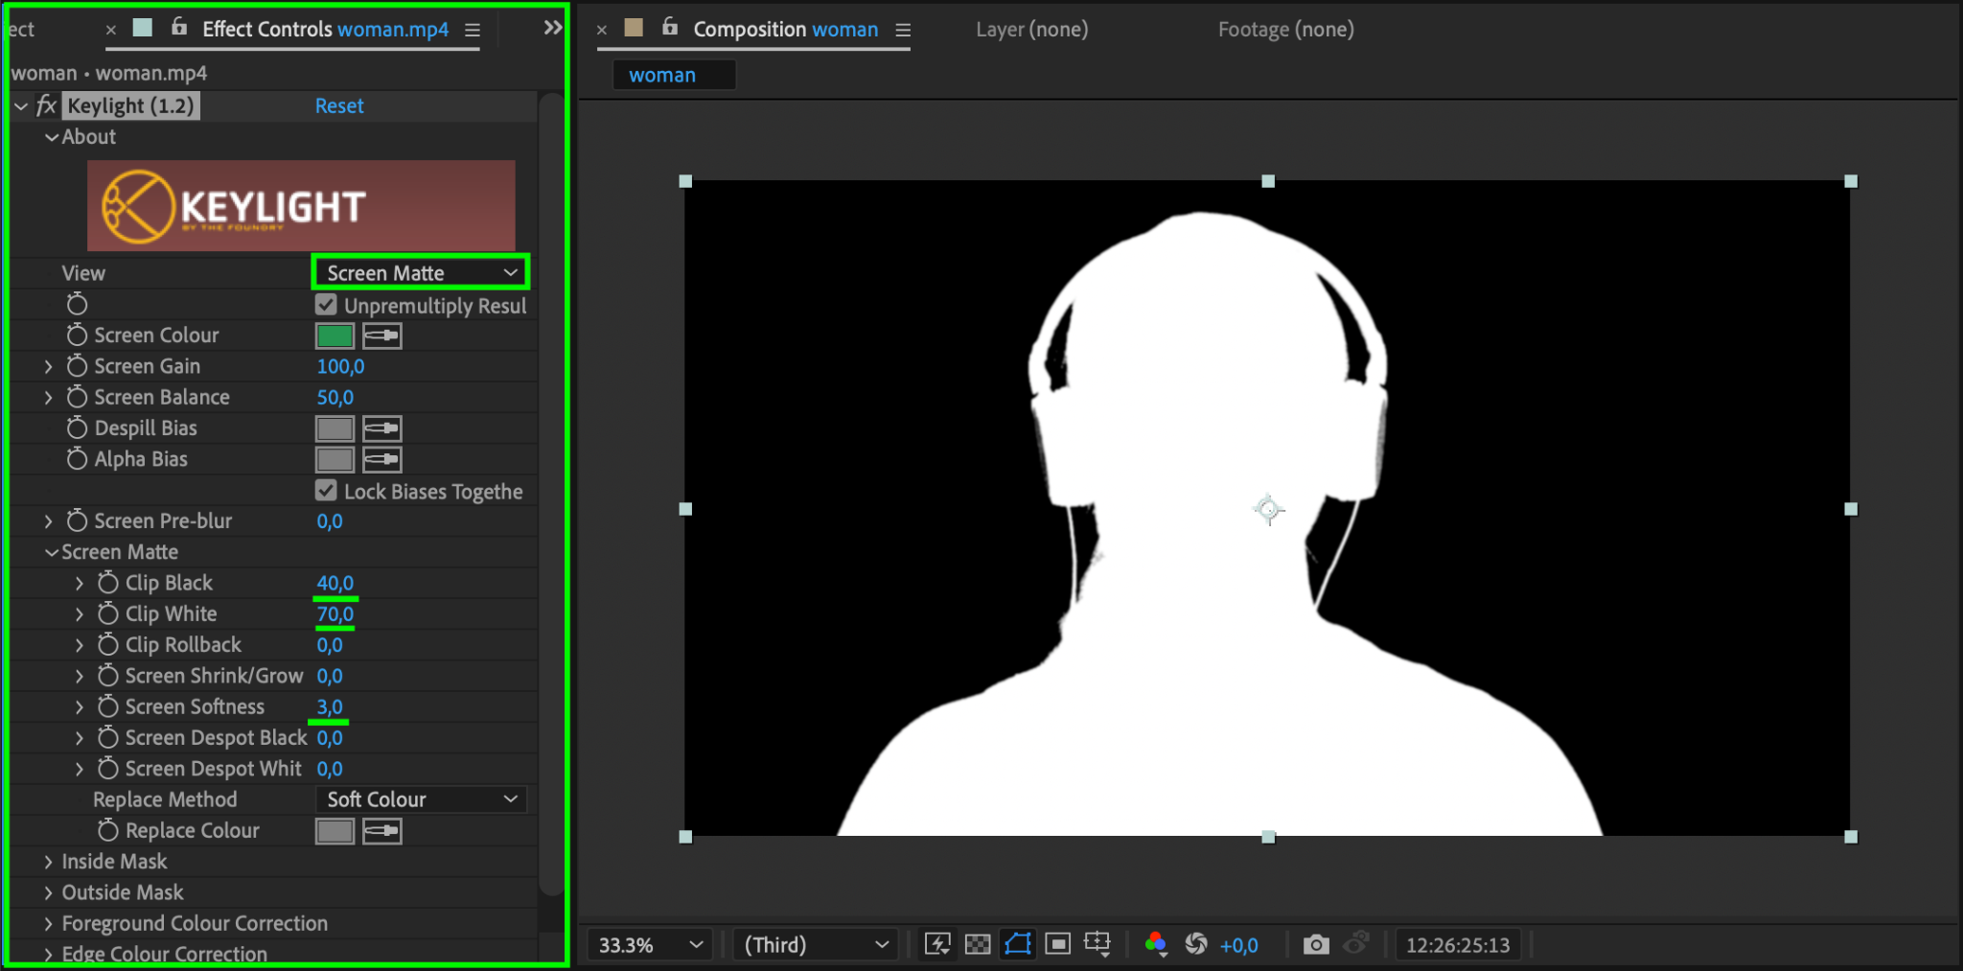This screenshot has height=971, width=1963.
Task: Select the Composition woman tab
Action: (x=785, y=29)
